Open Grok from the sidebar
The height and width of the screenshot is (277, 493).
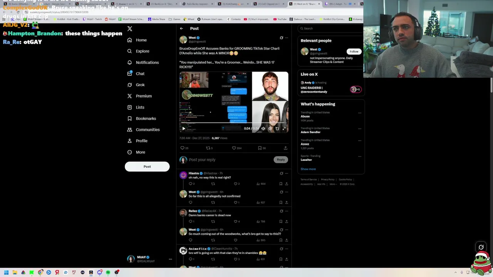136,85
